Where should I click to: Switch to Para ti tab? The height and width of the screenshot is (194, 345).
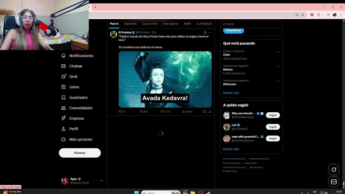(114, 24)
